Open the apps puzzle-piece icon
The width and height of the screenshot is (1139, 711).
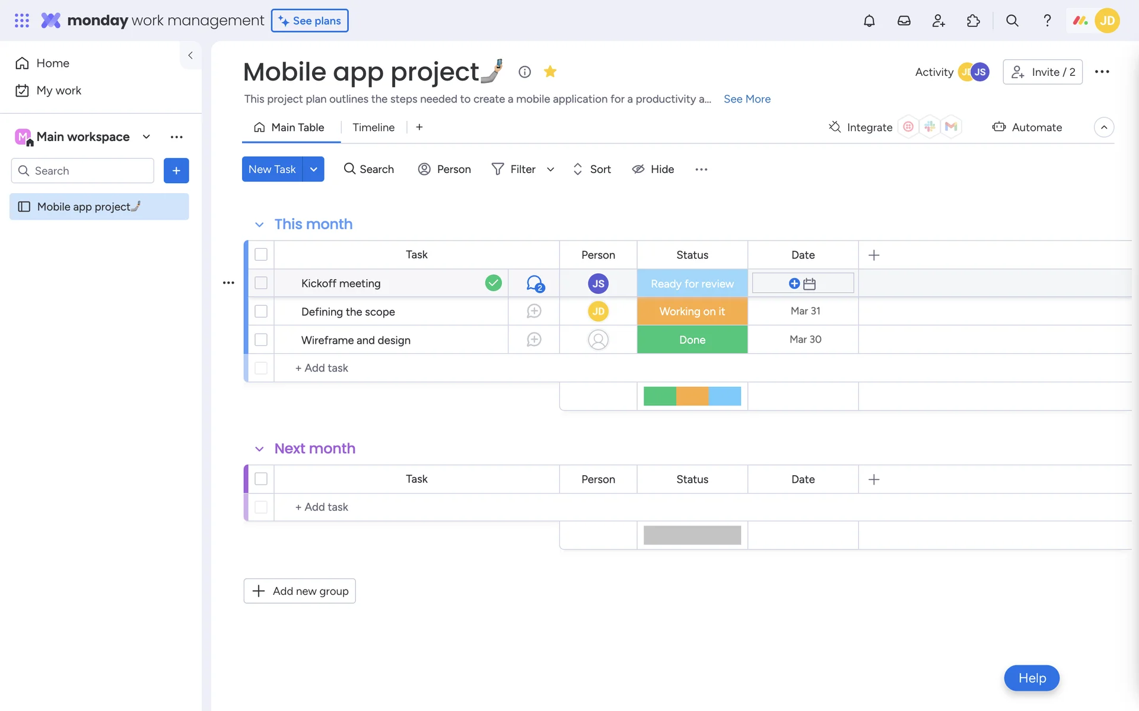pyautogui.click(x=973, y=21)
